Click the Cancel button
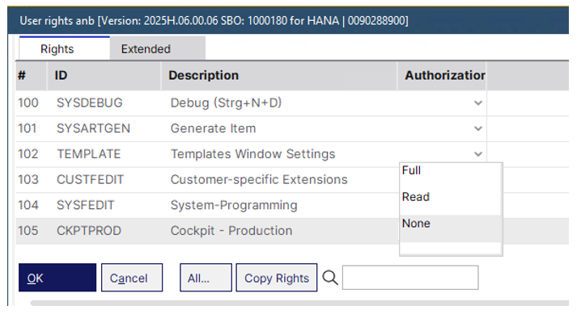581x314 pixels. [132, 278]
